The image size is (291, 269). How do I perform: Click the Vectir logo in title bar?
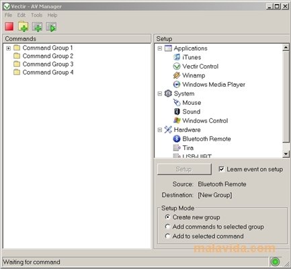pyautogui.click(x=7, y=7)
